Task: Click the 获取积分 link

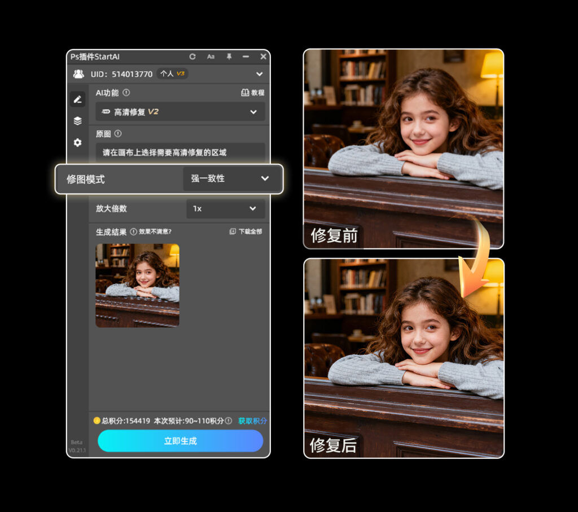Action: [252, 421]
